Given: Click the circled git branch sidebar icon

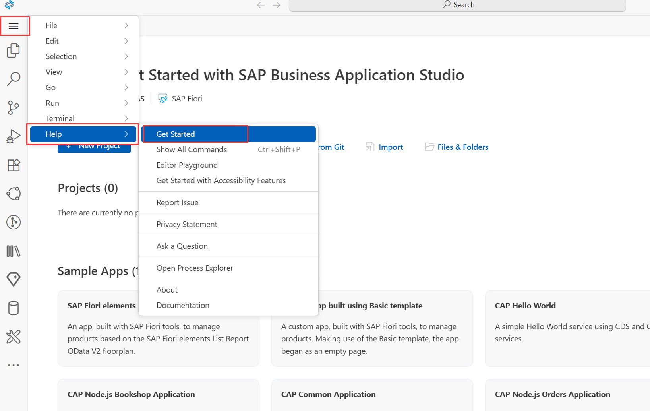Looking at the screenshot, I should [x=14, y=222].
